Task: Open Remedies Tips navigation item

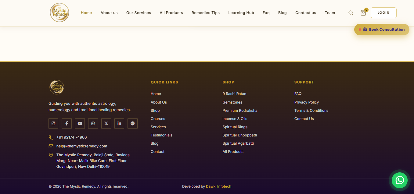Action: pos(206,13)
